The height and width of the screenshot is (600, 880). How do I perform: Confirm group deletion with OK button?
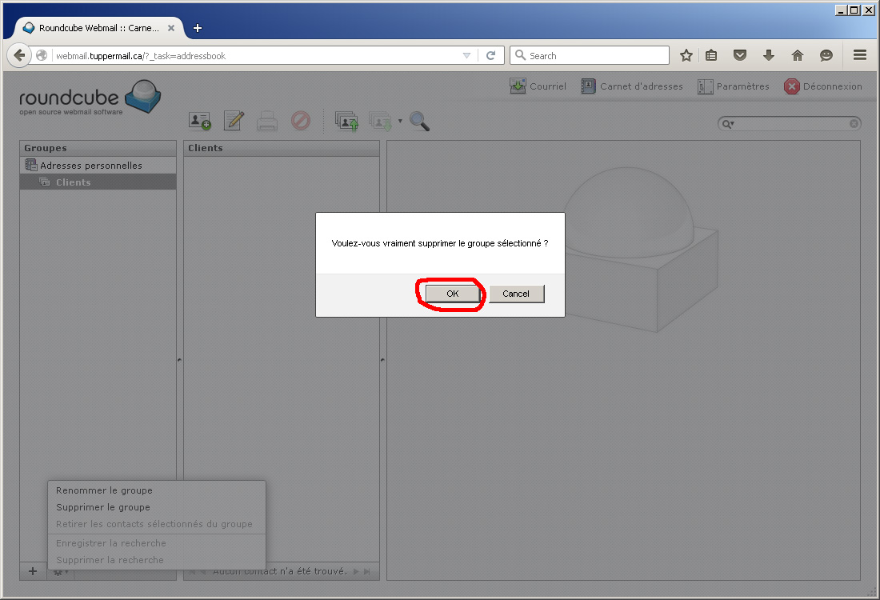tap(452, 294)
